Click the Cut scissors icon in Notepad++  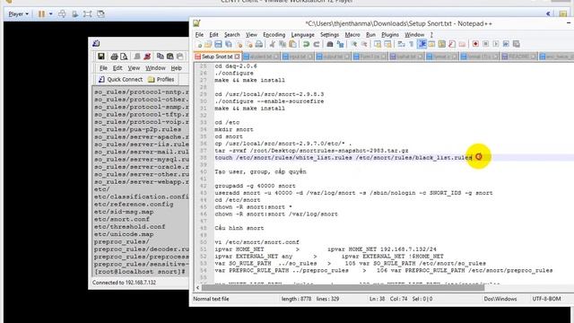point(272,44)
